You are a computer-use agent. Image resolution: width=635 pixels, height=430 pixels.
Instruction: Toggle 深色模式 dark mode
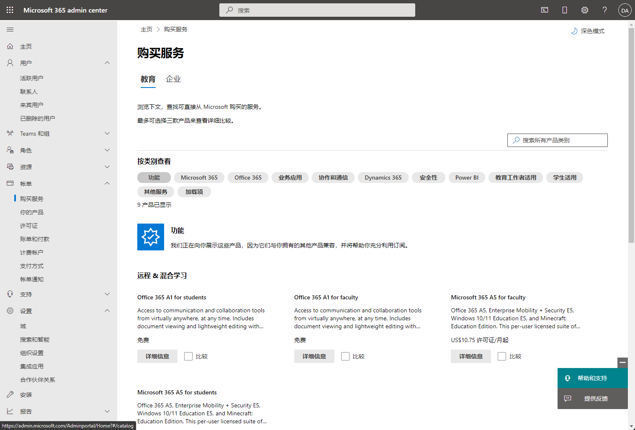coord(588,31)
